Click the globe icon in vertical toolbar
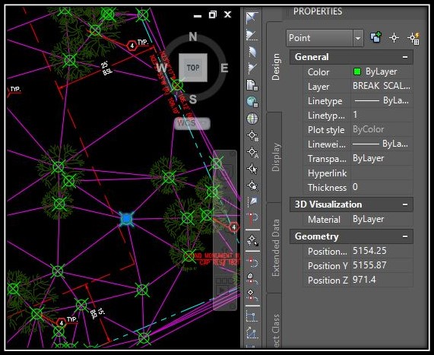 point(252,119)
